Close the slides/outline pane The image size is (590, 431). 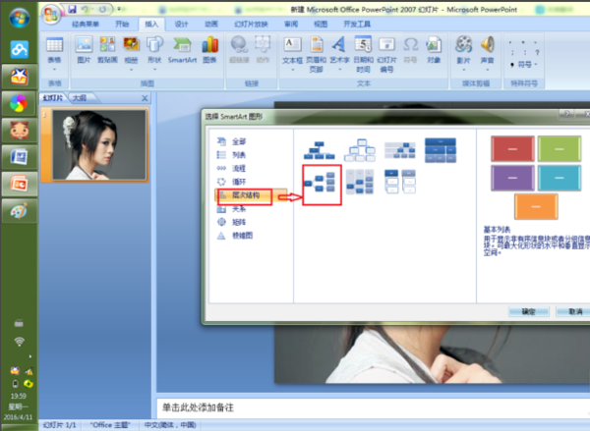145,98
